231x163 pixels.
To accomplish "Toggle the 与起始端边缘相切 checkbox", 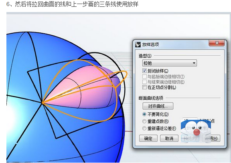I will [x=144, y=76].
